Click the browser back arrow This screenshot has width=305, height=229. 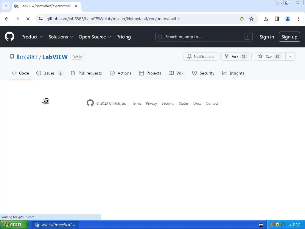pos(7,19)
